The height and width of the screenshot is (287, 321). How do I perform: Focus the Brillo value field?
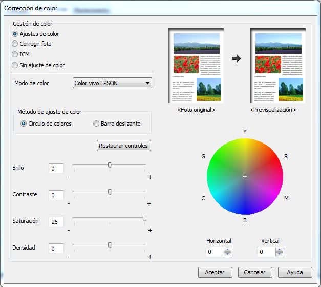click(56, 169)
